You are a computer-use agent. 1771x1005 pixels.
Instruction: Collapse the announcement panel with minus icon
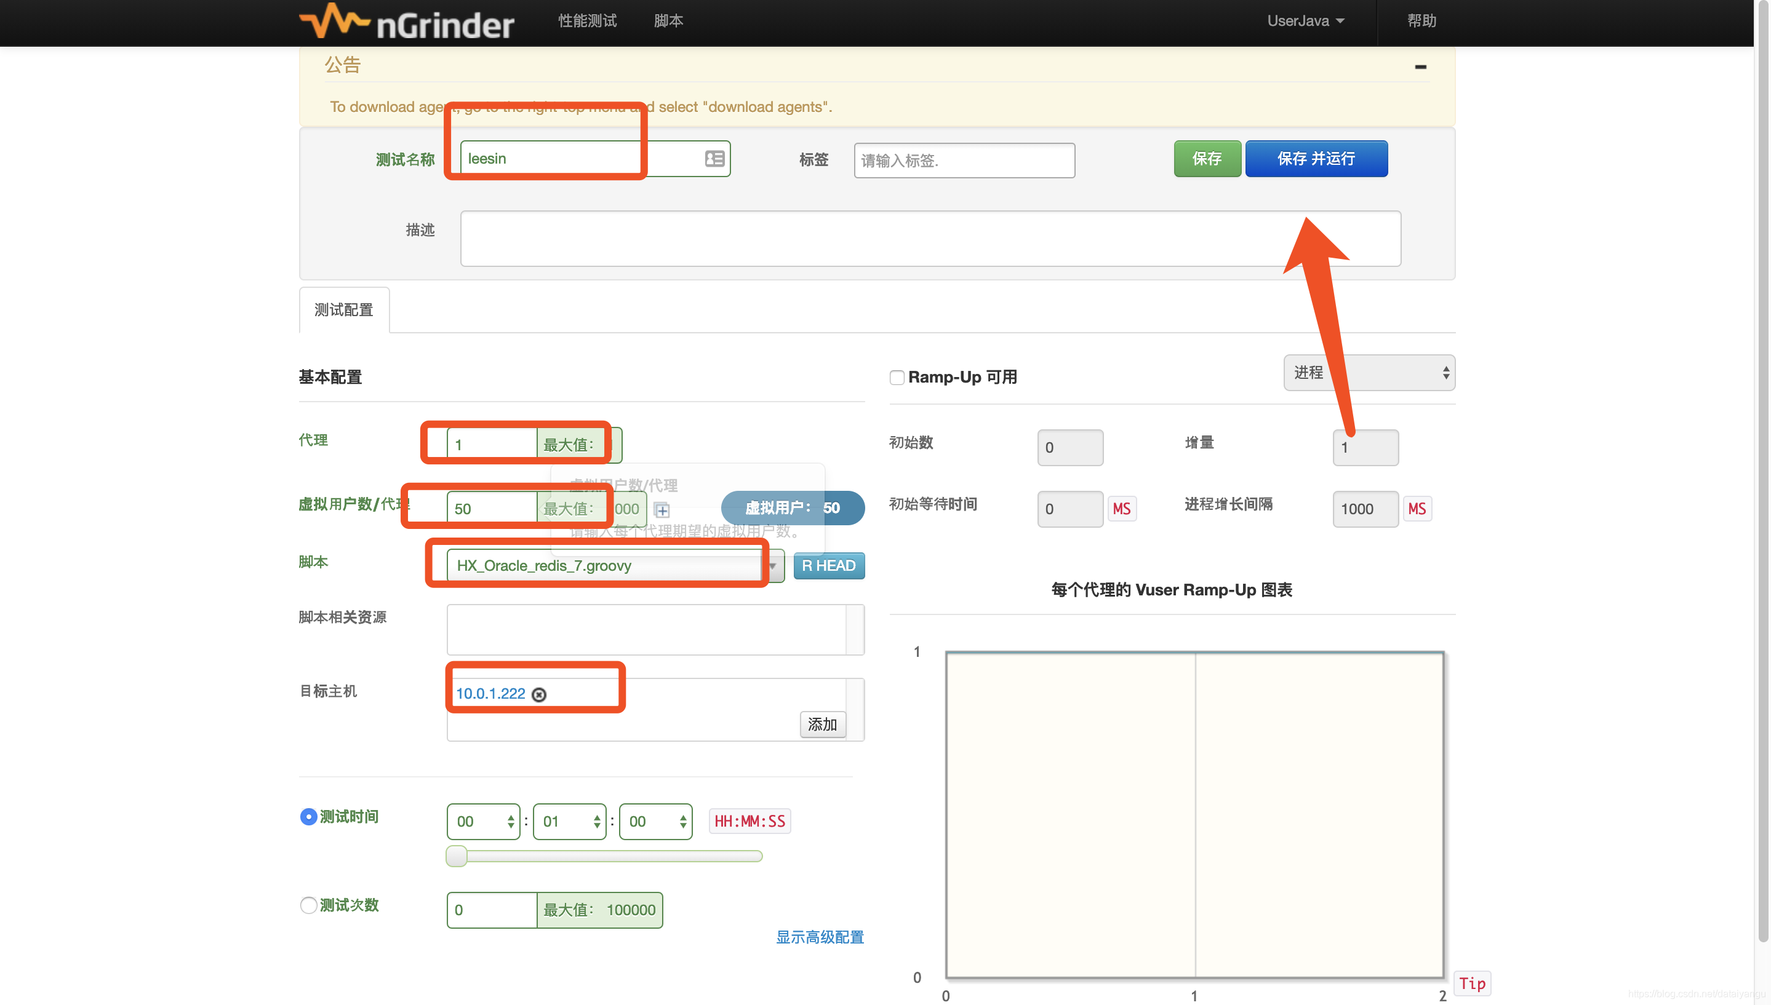[x=1420, y=67]
